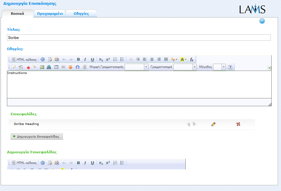This screenshot has height=191, width=281.
Task: Apply underline in the Instructions editor toolbar
Action: (x=92, y=59)
